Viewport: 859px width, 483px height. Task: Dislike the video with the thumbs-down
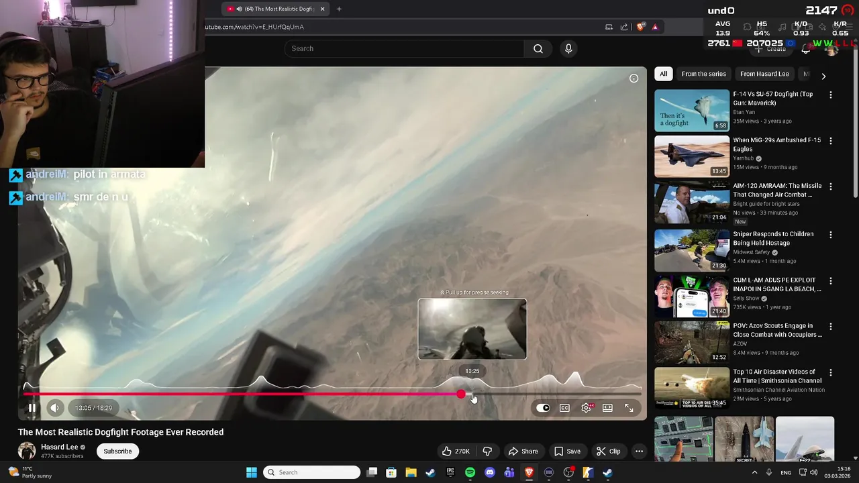[487, 451]
